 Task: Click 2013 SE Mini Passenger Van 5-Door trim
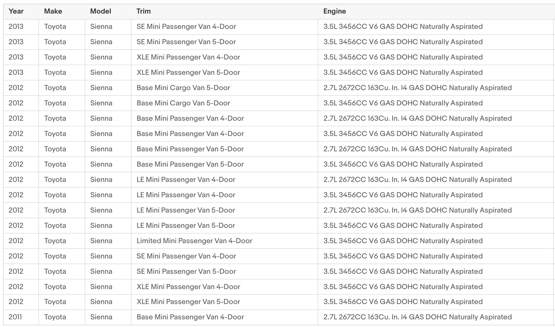(186, 42)
